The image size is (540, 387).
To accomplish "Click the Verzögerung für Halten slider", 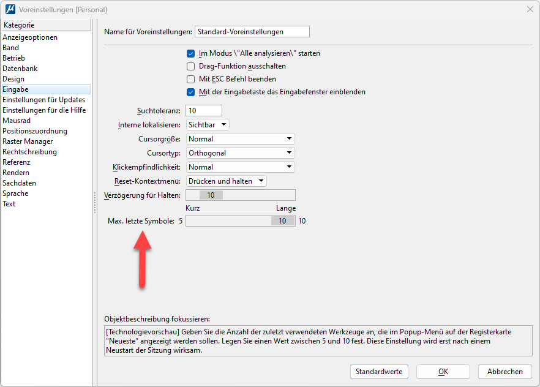I will pos(241,195).
